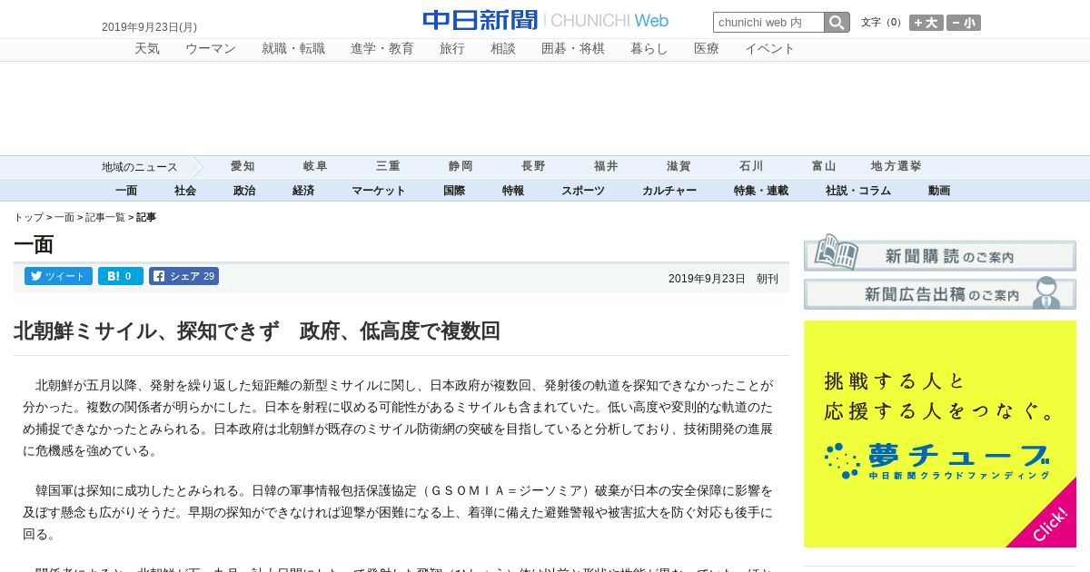
Task: Open the 医療 menu item
Action: pos(707,49)
